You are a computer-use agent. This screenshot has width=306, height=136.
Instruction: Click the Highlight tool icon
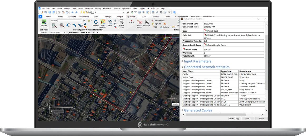[153, 24]
